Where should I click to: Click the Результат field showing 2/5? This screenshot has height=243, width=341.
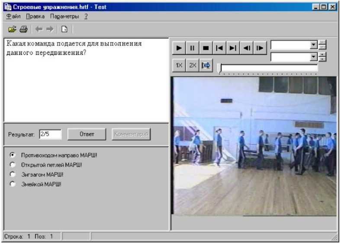(x=51, y=134)
